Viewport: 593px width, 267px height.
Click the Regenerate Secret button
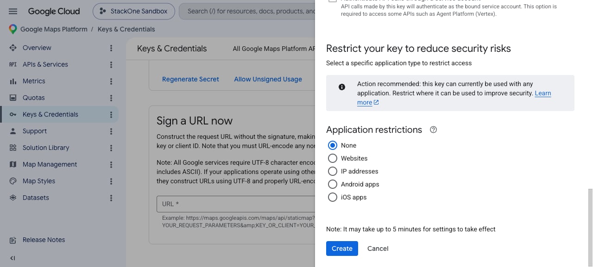(190, 79)
